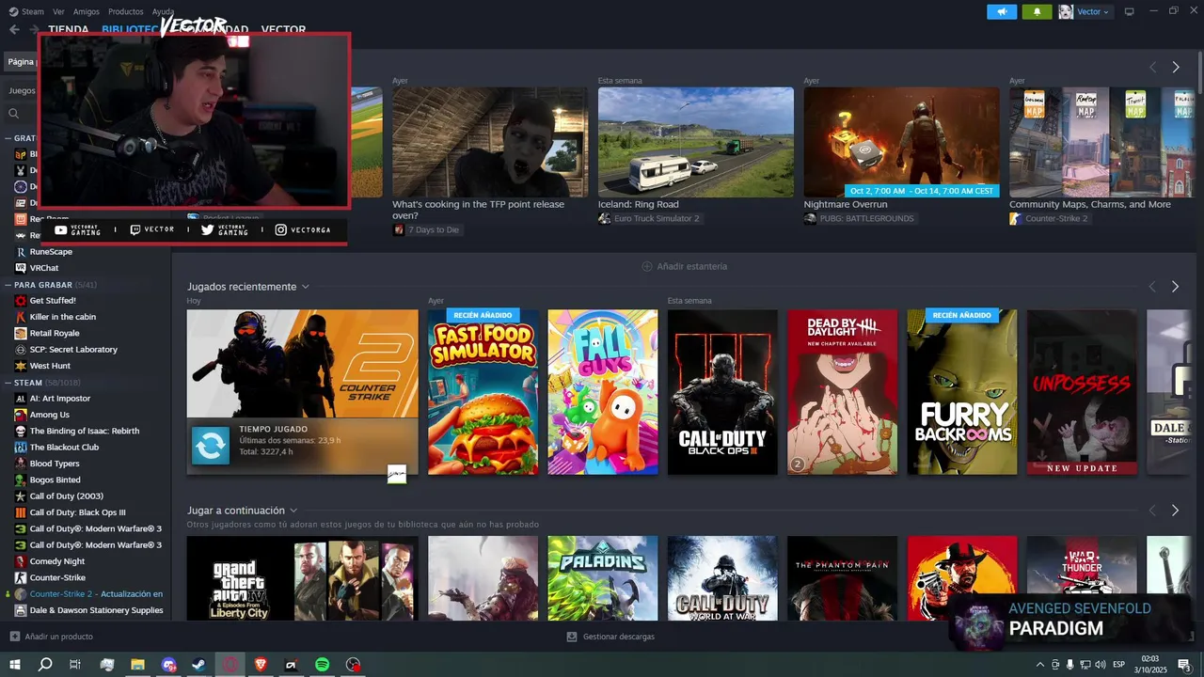Click Añadir estantería
This screenshot has height=677, width=1204.
click(x=684, y=266)
